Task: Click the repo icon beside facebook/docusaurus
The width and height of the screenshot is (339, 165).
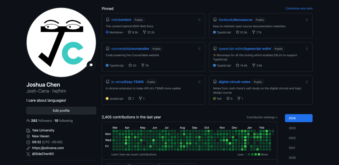Action: tap(215, 20)
